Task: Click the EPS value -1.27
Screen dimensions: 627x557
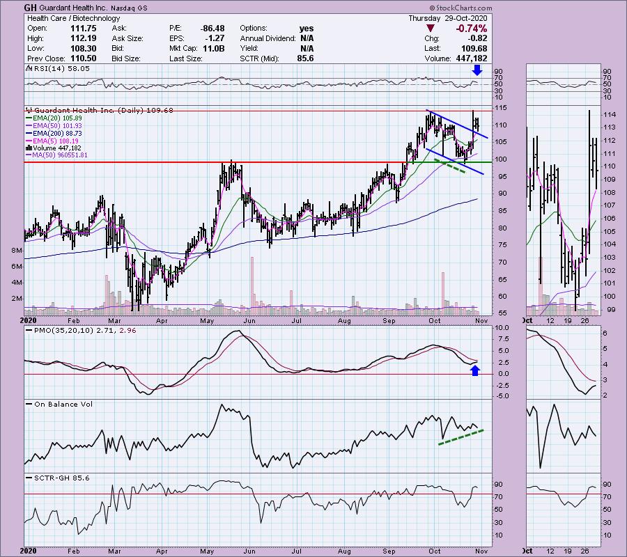Action: tap(216, 38)
